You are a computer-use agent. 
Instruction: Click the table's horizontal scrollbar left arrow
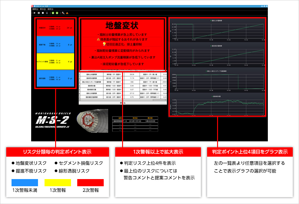coord(80,100)
